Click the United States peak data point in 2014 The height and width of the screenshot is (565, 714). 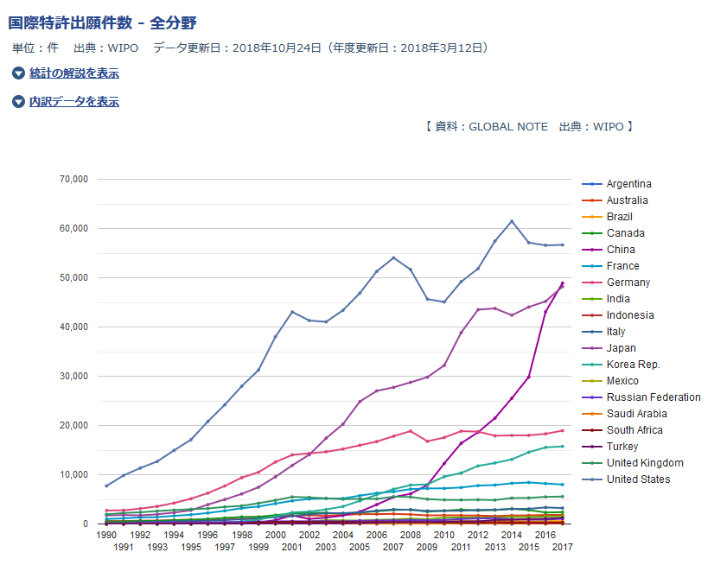(x=512, y=221)
